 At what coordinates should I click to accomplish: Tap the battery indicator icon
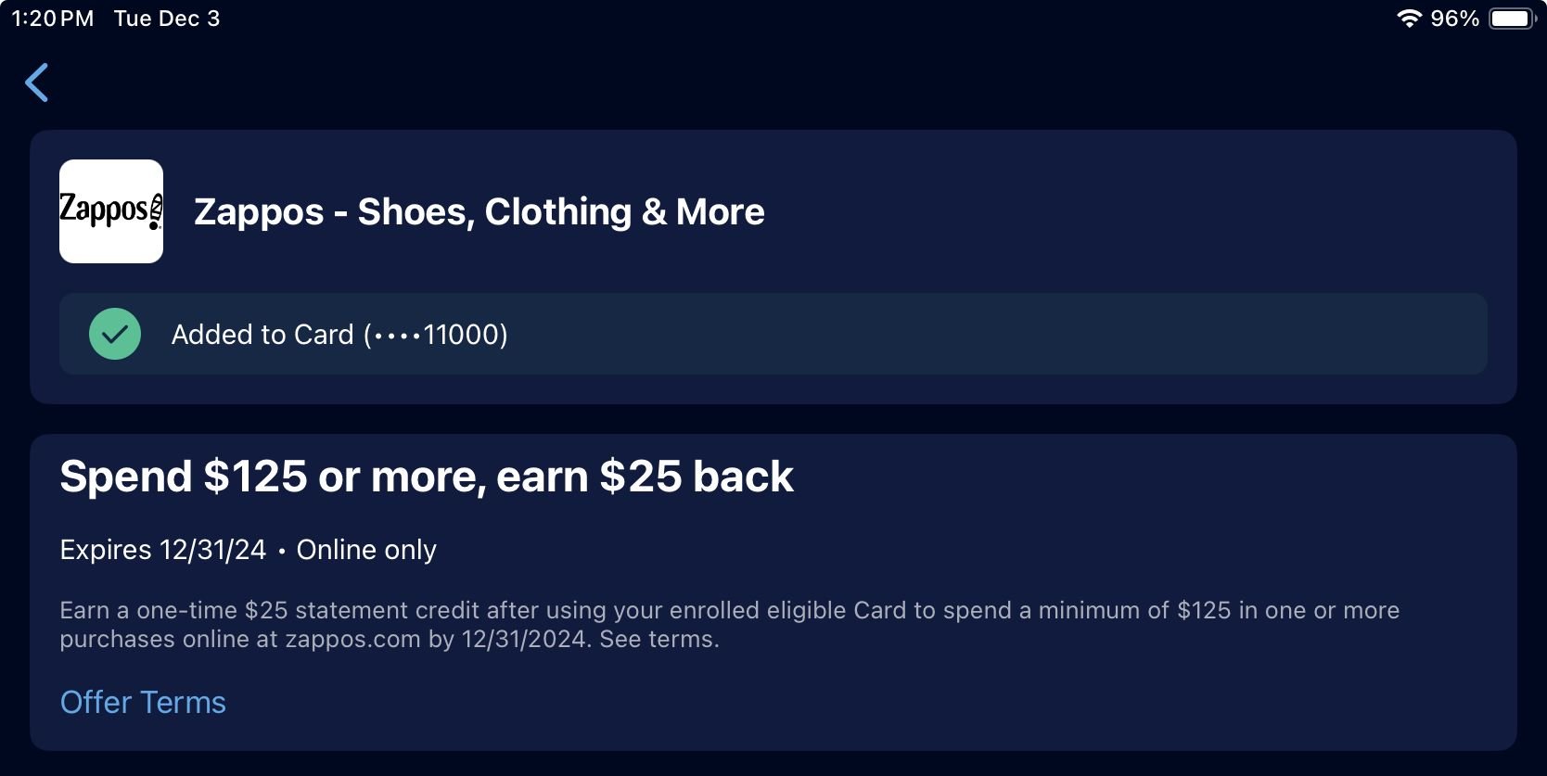1512,19
